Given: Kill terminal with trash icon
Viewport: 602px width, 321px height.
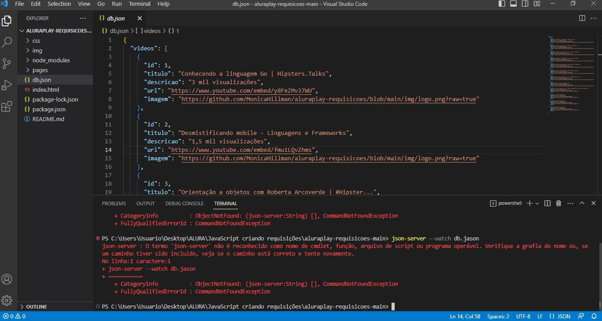Looking at the screenshot, I should pos(559,203).
